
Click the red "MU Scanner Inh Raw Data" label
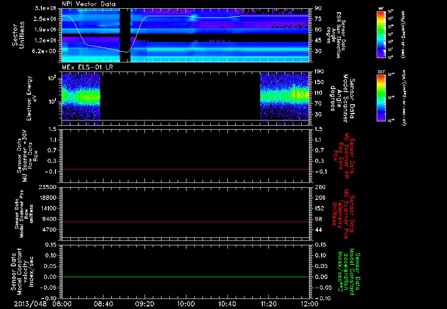tap(344, 156)
